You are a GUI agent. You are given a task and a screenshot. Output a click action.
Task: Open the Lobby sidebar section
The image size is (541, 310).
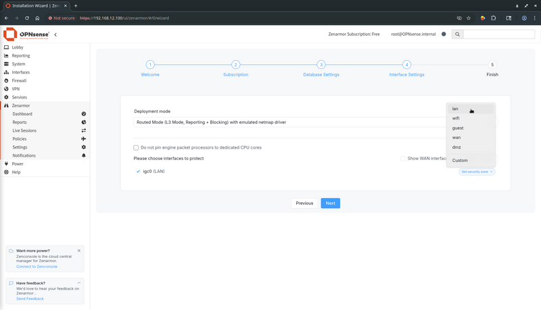pyautogui.click(x=18, y=47)
